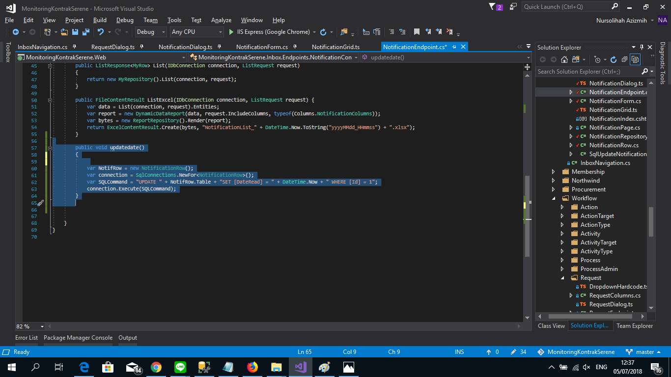Collapse the Workflow folder in Solution Explorer
Screen dimensions: 671x377
click(554, 198)
